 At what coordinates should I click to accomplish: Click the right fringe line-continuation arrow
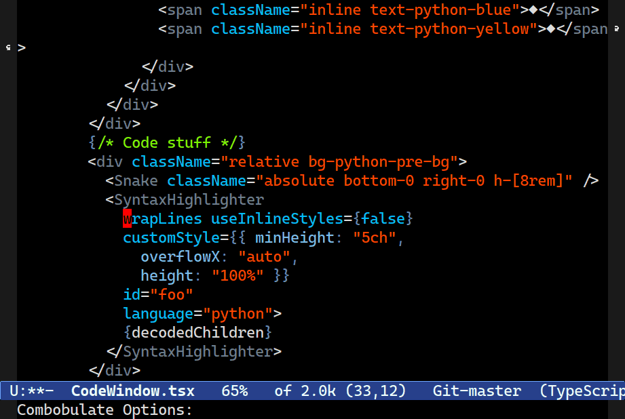617,28
